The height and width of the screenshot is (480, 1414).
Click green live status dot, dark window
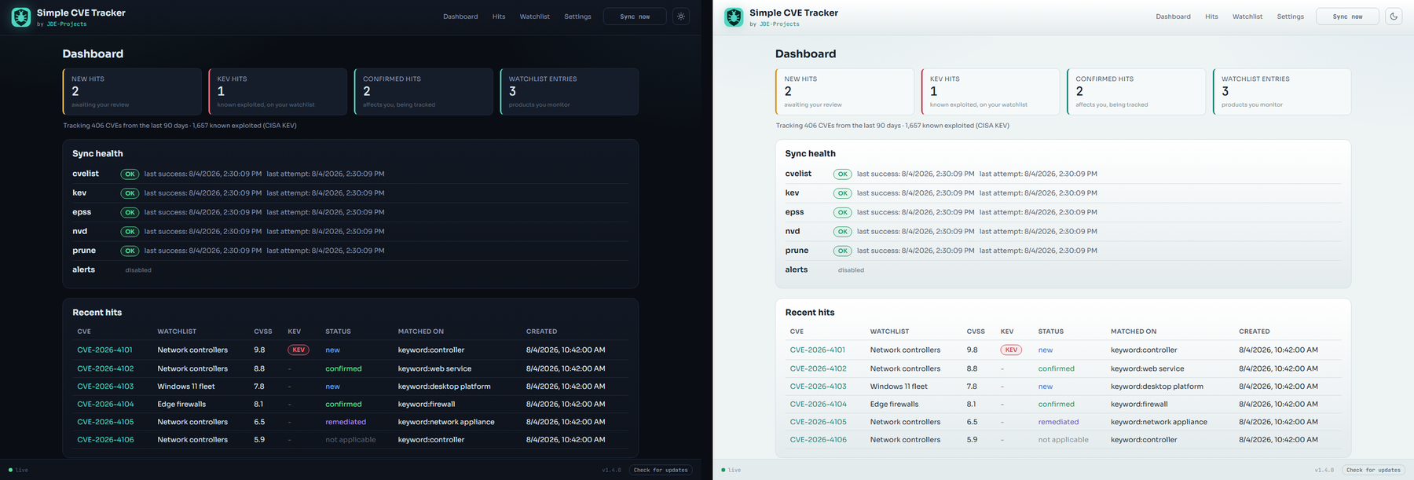(x=10, y=470)
